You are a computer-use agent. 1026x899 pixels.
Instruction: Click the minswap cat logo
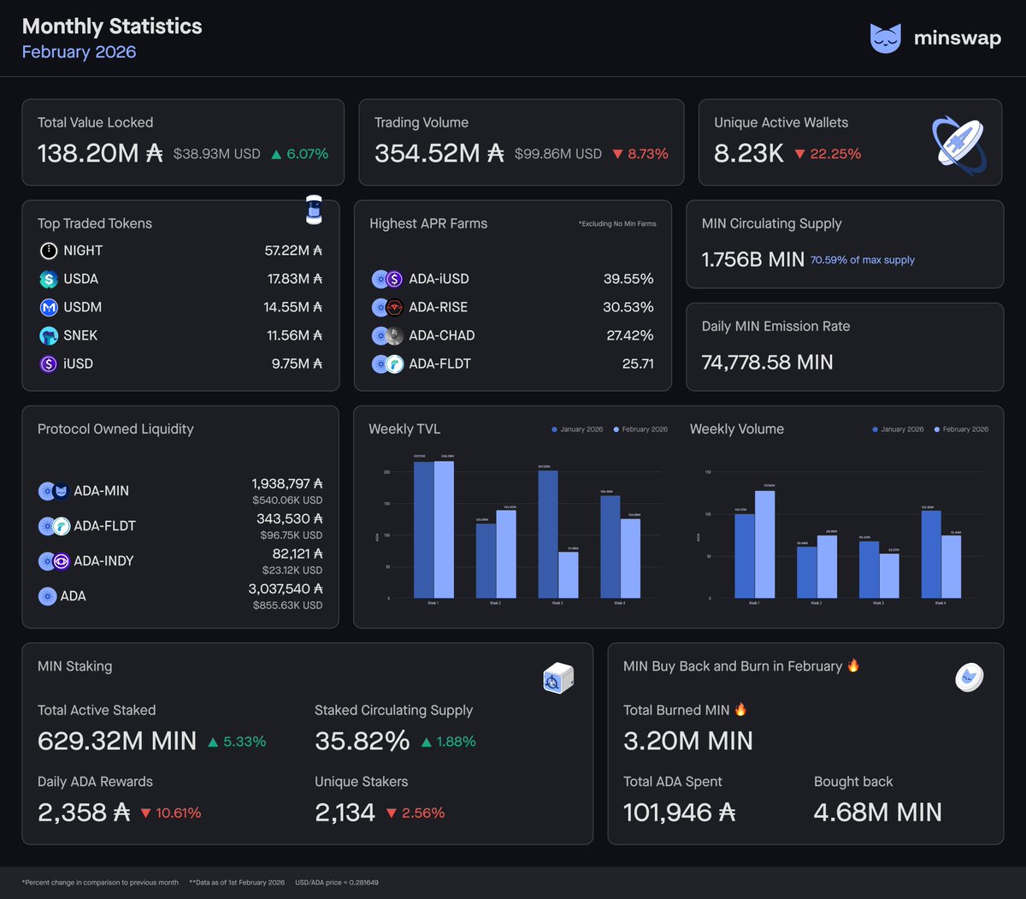tap(886, 38)
